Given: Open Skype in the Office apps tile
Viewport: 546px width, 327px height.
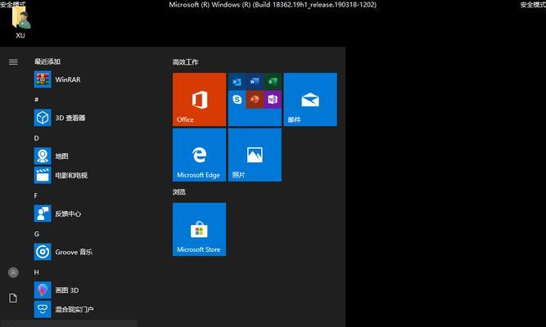Looking at the screenshot, I should point(237,100).
